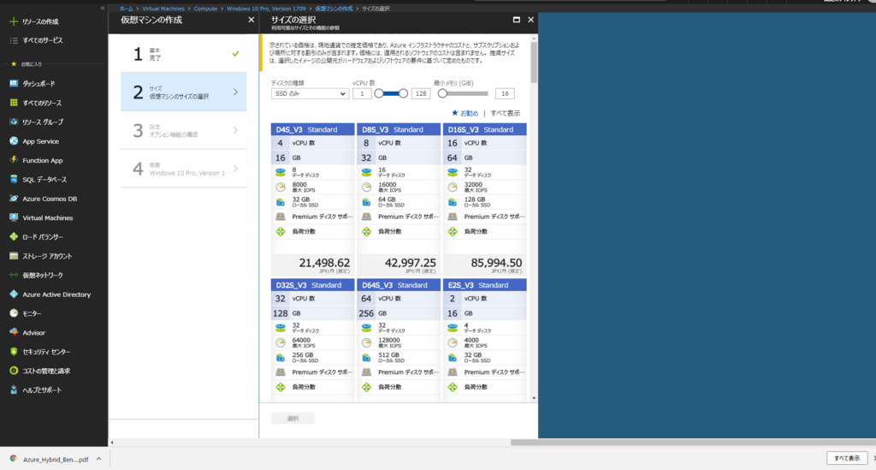The height and width of the screenshot is (470, 876).
Task: Click the load balancing icon in D8S_V3 card
Action: [x=366, y=231]
